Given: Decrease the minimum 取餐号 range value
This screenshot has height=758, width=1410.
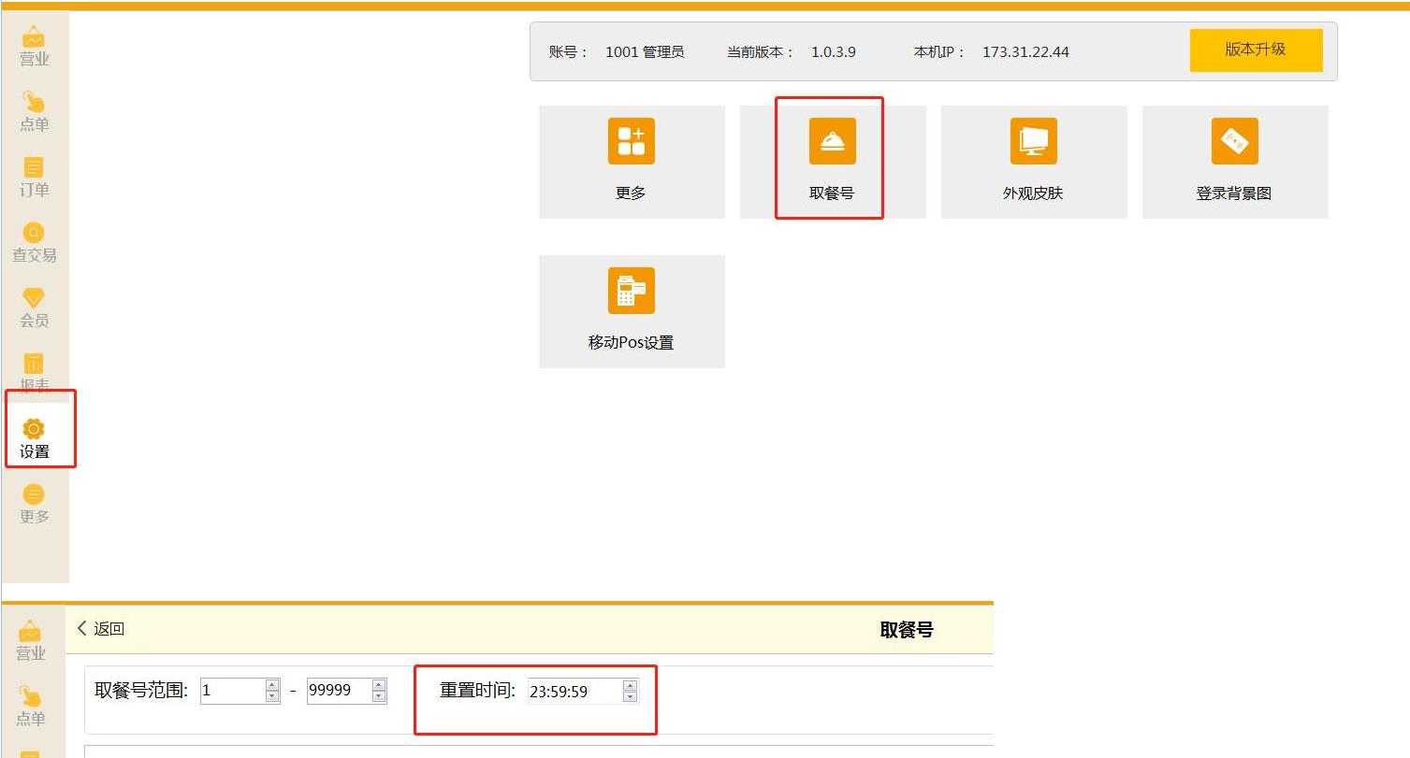Looking at the screenshot, I should click(x=272, y=696).
